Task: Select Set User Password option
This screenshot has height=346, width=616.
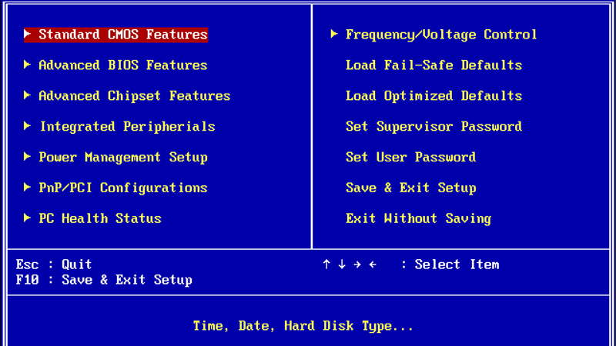Action: (410, 158)
